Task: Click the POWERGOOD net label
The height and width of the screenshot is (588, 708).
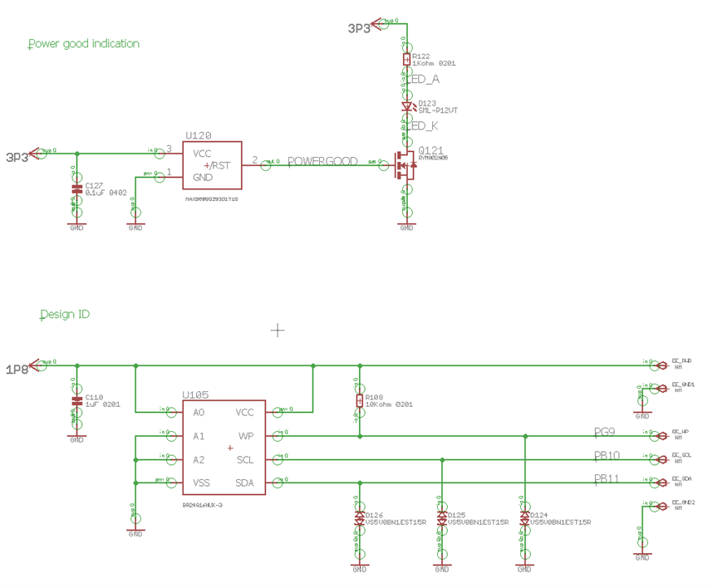Action: tap(322, 161)
